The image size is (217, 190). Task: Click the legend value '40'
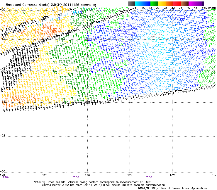click(188, 8)
